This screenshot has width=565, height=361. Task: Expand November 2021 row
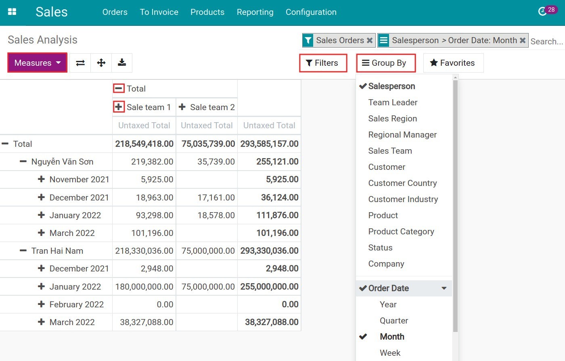point(41,179)
